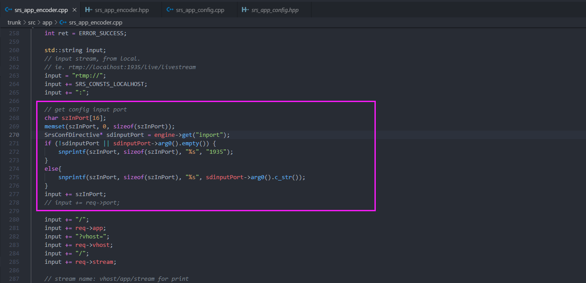Open the srs_app_encoder.cpp breadcrumb
The height and width of the screenshot is (283, 586).
click(96, 22)
